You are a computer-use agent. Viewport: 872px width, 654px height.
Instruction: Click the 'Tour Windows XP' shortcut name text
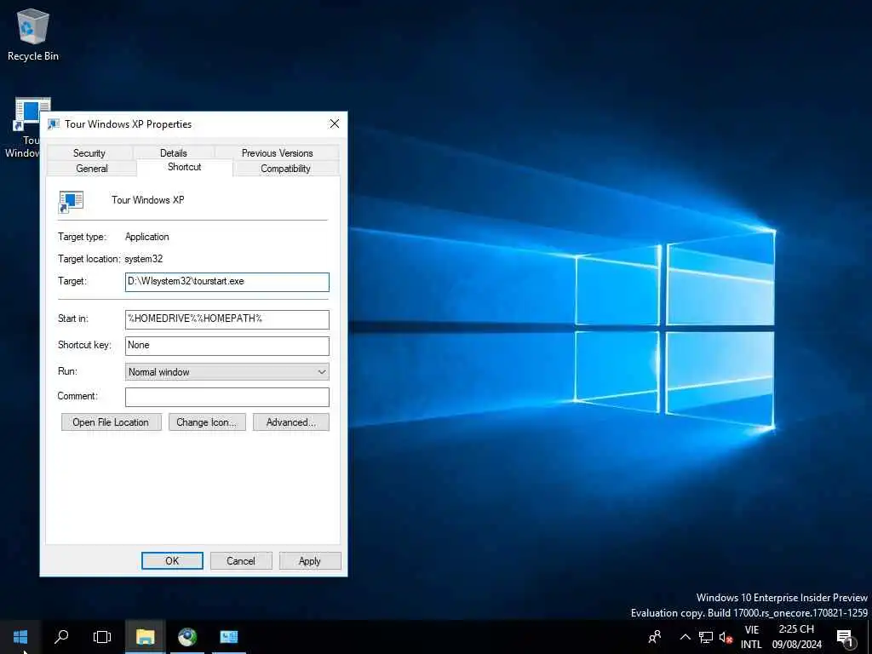point(147,199)
